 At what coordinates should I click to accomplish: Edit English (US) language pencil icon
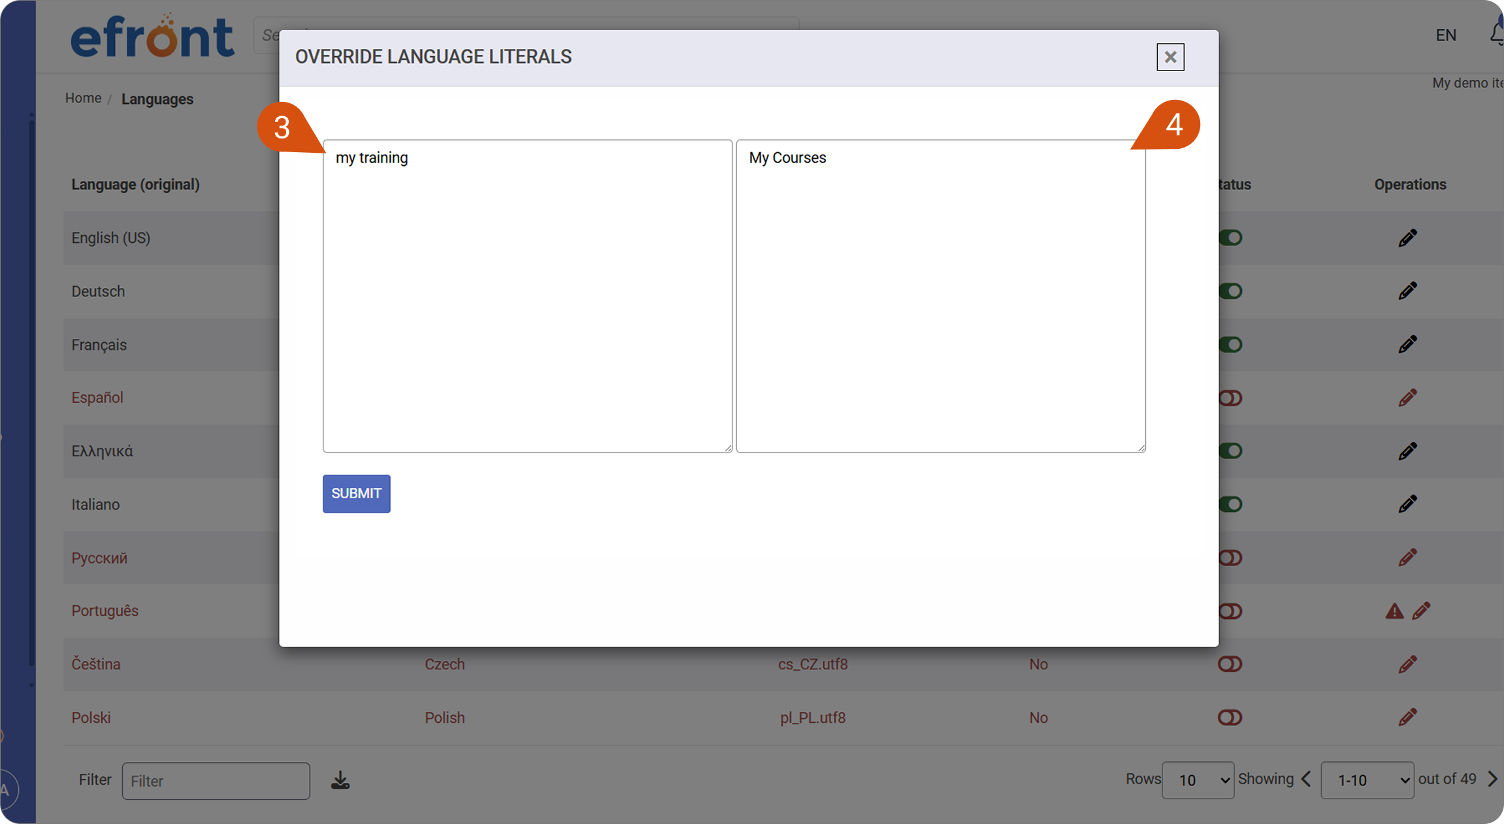[1408, 238]
